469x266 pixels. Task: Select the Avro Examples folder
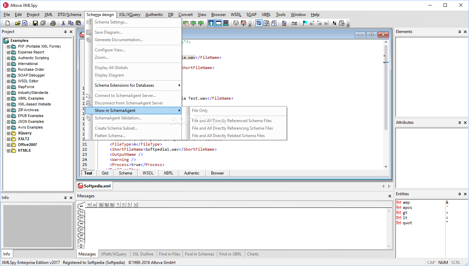30,128
